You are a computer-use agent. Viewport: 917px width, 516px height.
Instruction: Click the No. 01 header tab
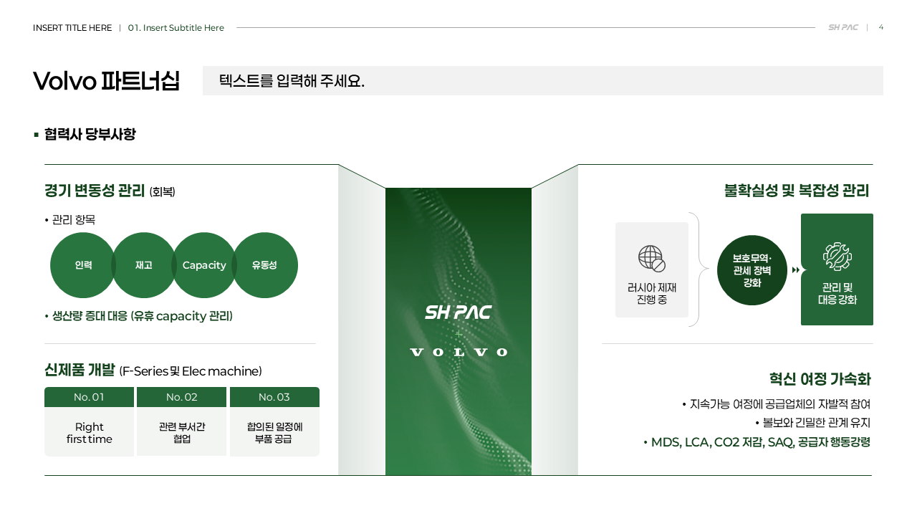tap(89, 397)
